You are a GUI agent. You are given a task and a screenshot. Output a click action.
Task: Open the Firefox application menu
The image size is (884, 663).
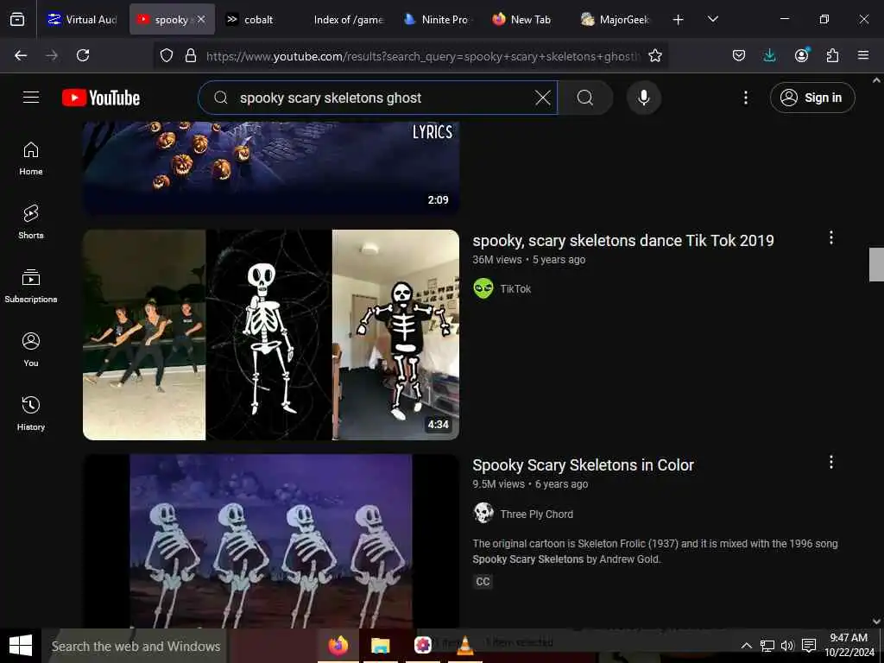863,55
